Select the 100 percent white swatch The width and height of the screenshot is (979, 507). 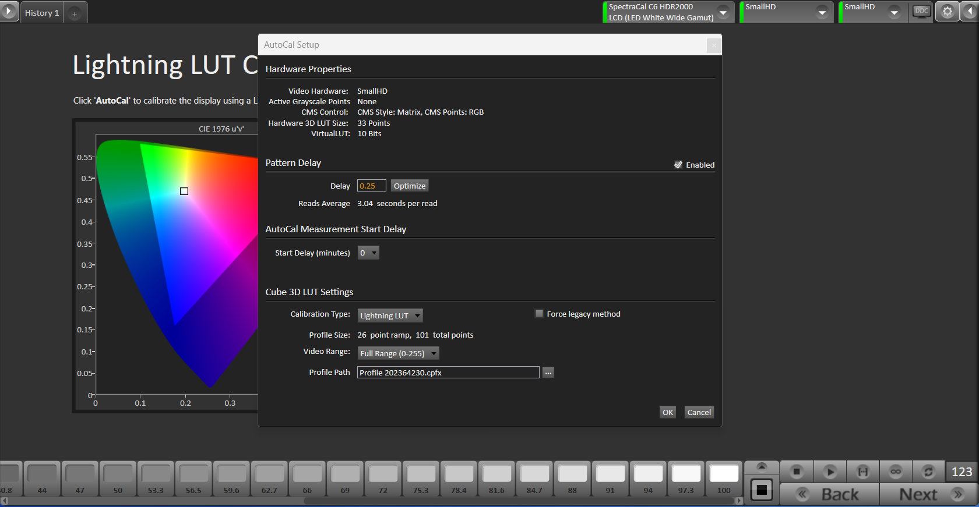tap(724, 479)
